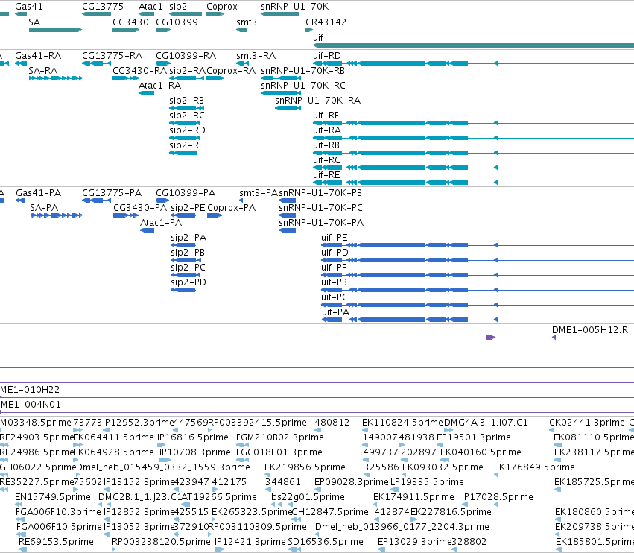The height and width of the screenshot is (553, 634).
Task: Select transcript smt3-RA label
Action: 256,55
